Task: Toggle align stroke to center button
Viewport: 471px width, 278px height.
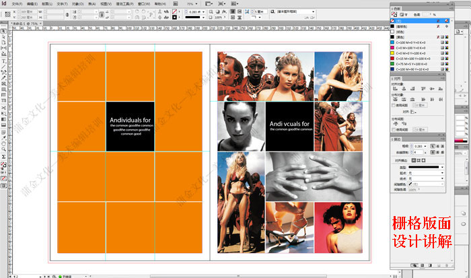Action: click(x=414, y=160)
